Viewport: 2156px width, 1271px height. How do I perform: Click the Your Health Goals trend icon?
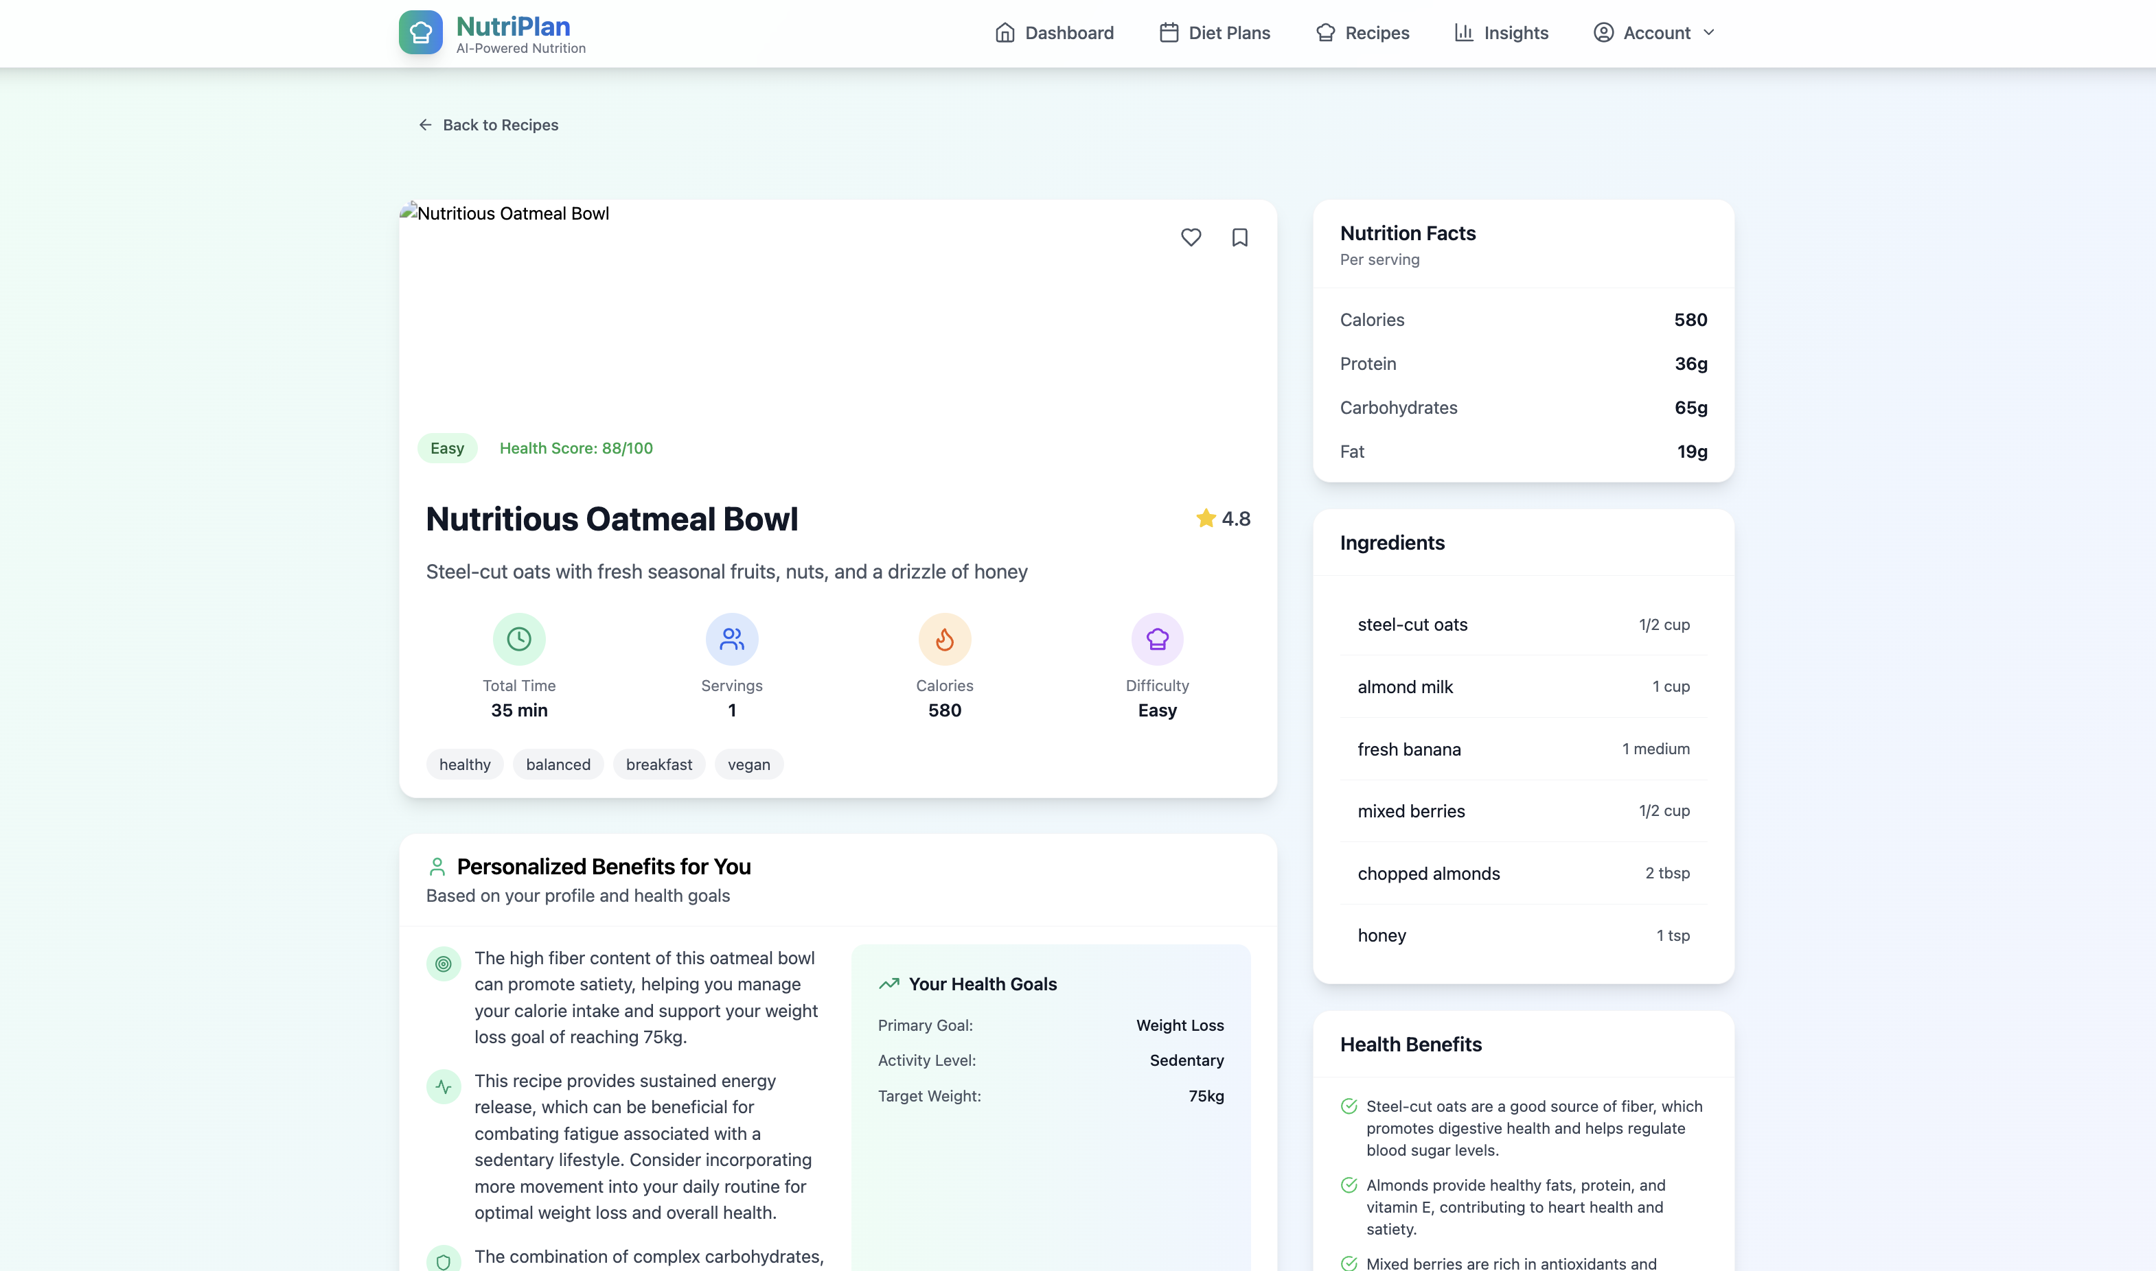tap(888, 984)
